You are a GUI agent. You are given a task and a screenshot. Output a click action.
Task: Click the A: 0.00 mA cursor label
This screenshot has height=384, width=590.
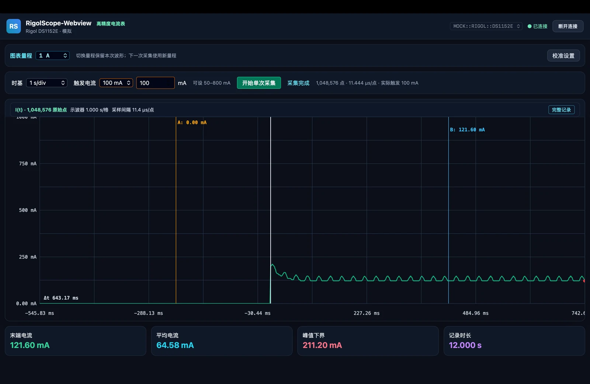pyautogui.click(x=192, y=122)
